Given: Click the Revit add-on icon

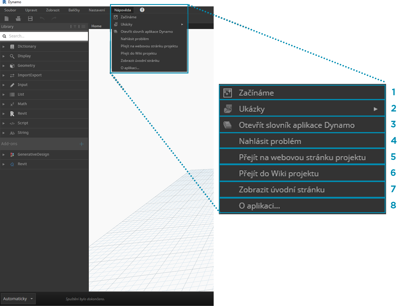Looking at the screenshot, I should [x=12, y=164].
